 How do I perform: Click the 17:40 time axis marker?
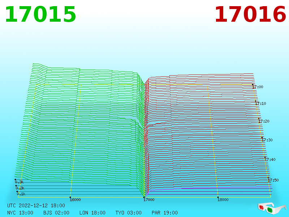(270, 159)
